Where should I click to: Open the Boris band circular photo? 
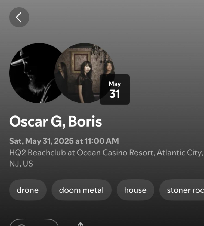click(x=82, y=73)
